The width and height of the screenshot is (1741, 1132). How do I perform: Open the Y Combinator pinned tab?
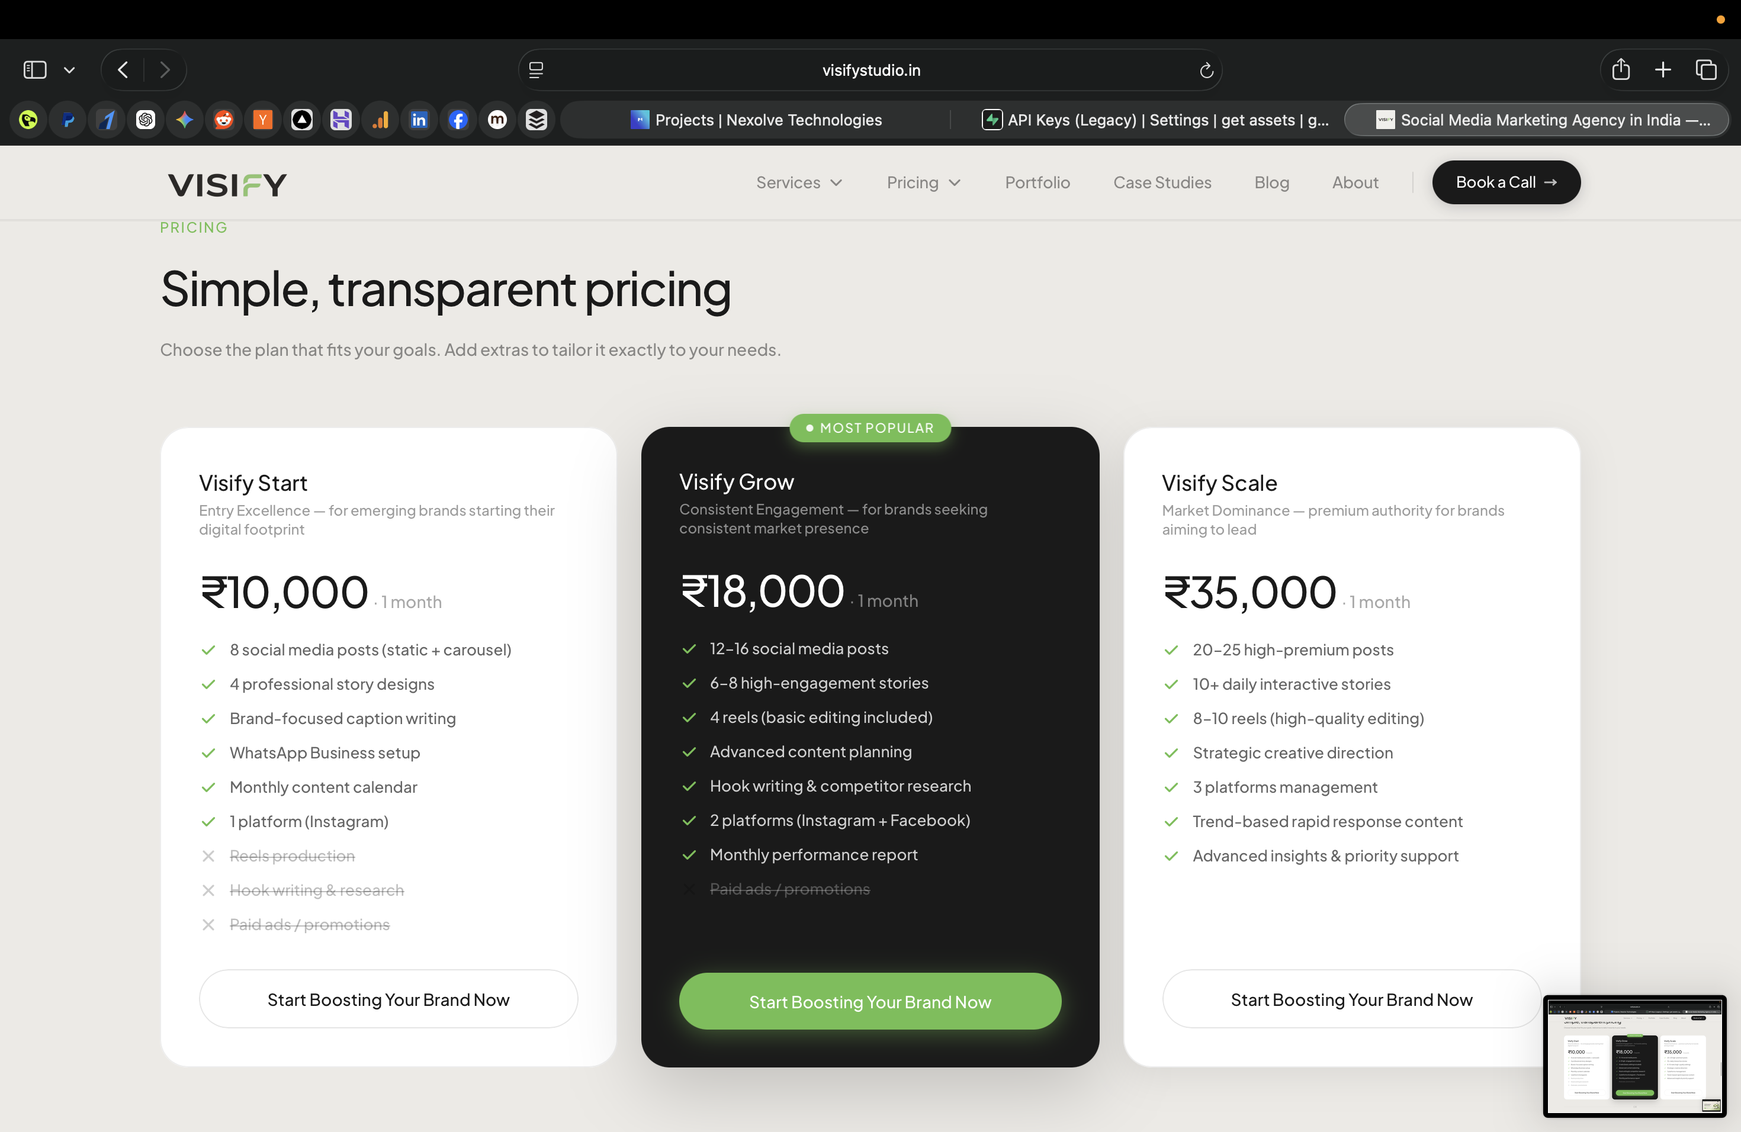pyautogui.click(x=262, y=120)
